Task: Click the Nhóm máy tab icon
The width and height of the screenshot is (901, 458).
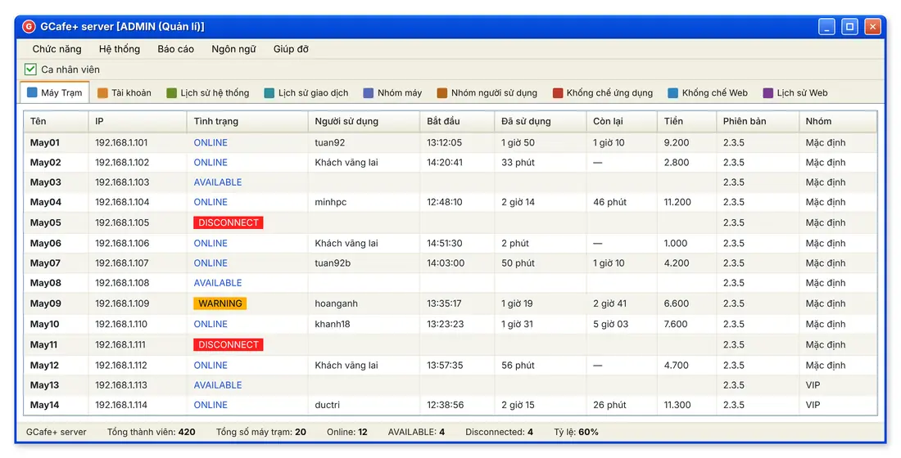Action: pyautogui.click(x=369, y=93)
